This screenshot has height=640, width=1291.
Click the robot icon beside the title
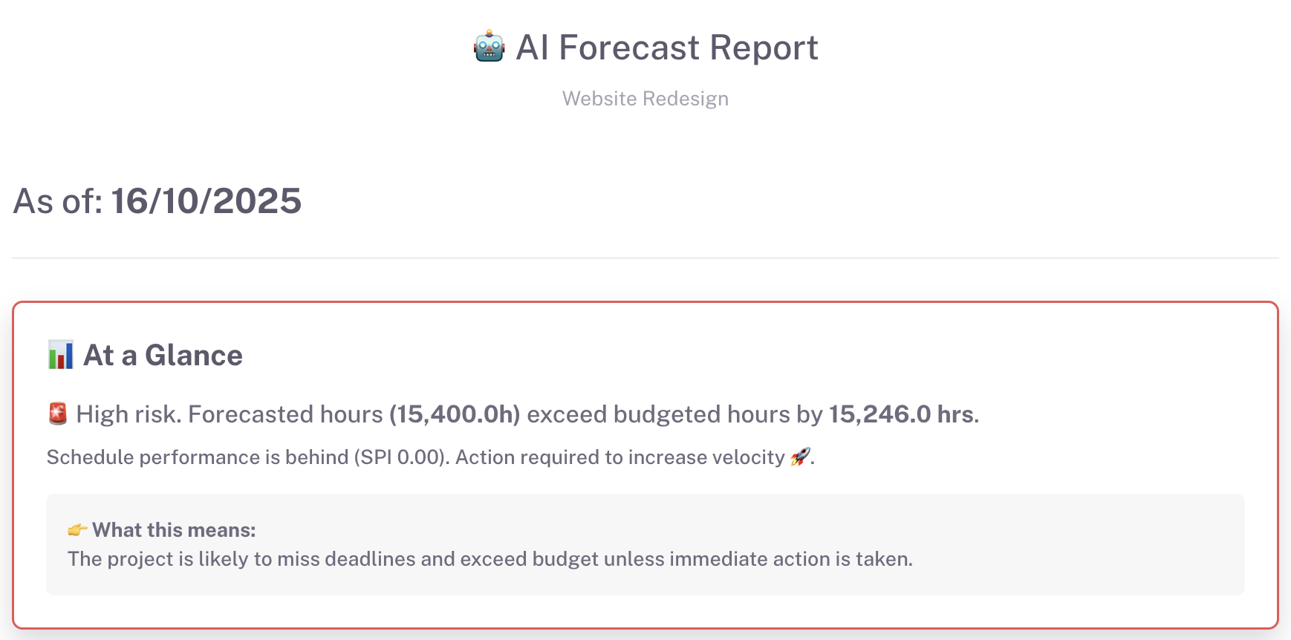[489, 47]
